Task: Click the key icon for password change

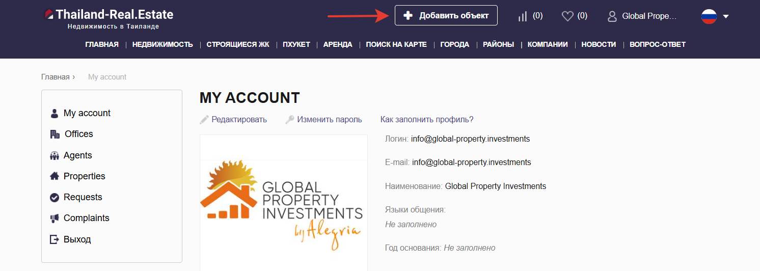Action: coord(290,120)
